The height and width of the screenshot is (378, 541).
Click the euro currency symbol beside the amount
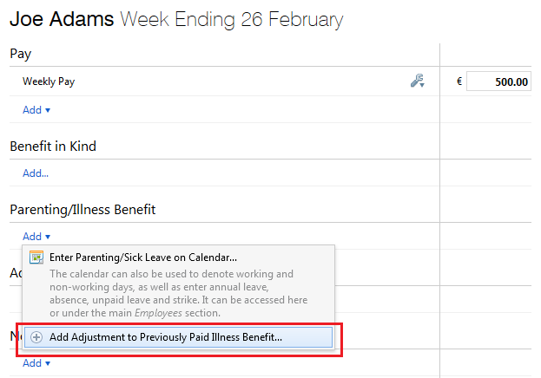[x=459, y=81]
